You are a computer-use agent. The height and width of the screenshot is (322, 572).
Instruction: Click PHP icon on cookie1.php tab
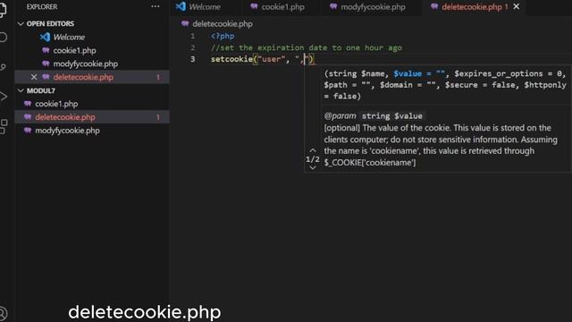(x=254, y=6)
